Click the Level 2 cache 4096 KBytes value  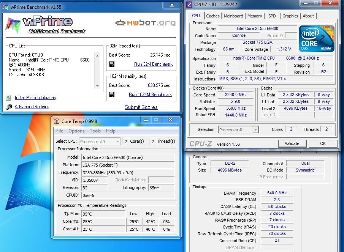tap(295, 108)
